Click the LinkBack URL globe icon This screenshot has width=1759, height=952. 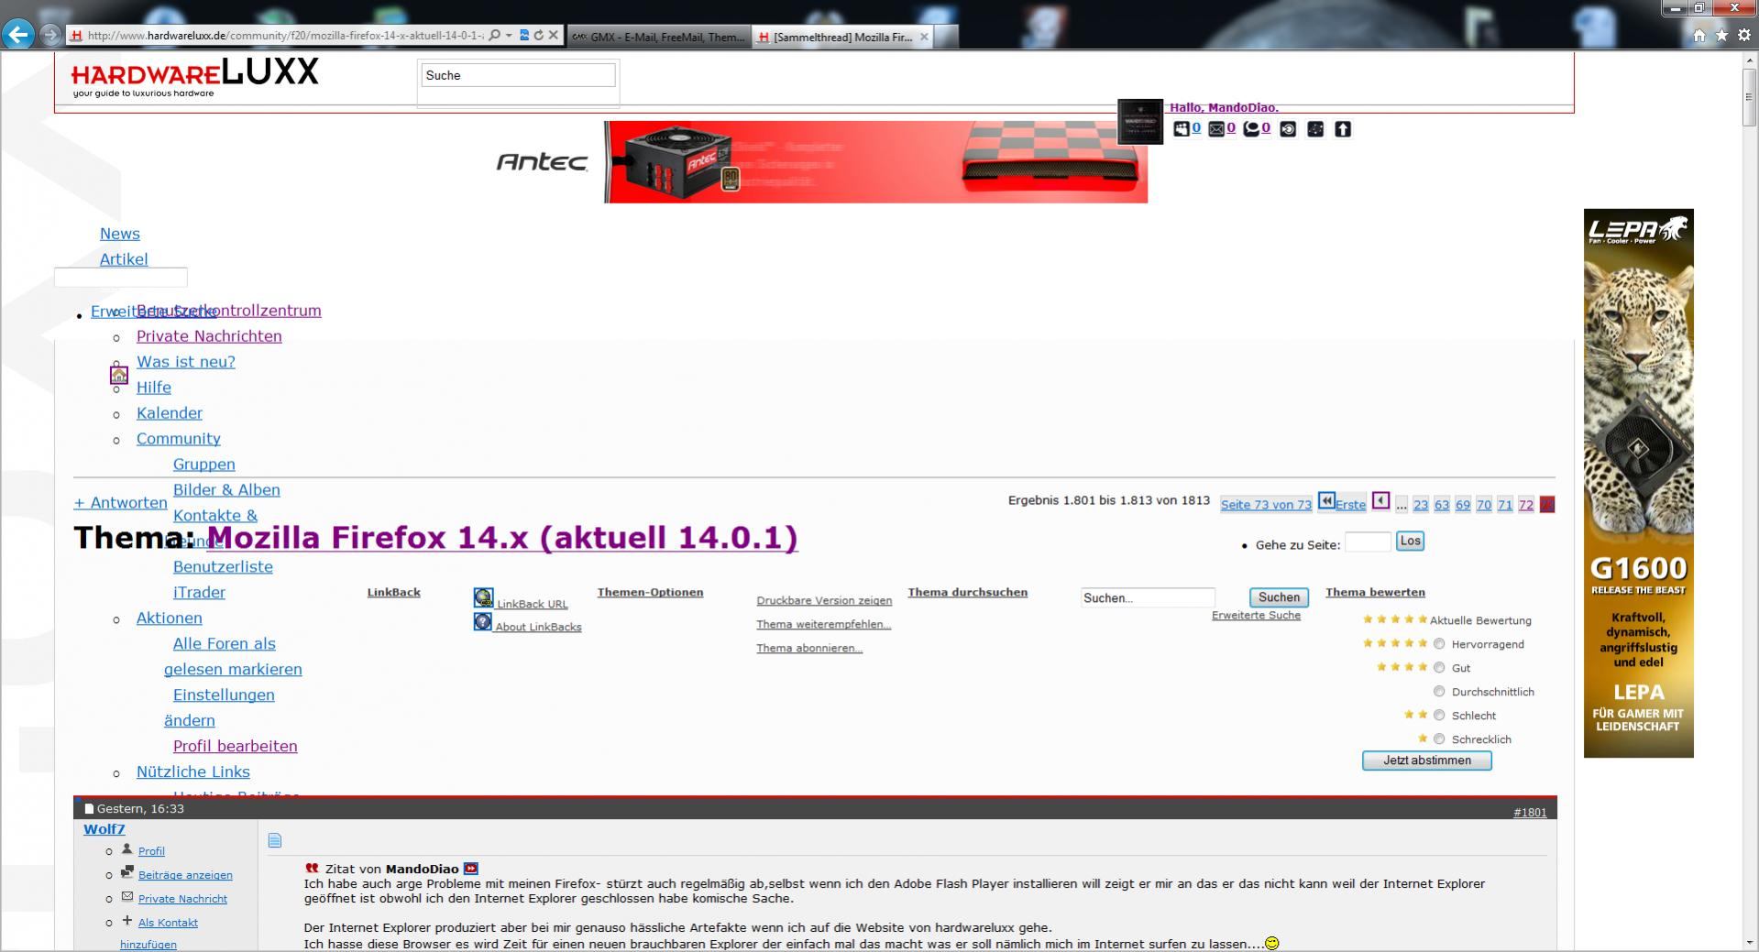[x=484, y=598]
